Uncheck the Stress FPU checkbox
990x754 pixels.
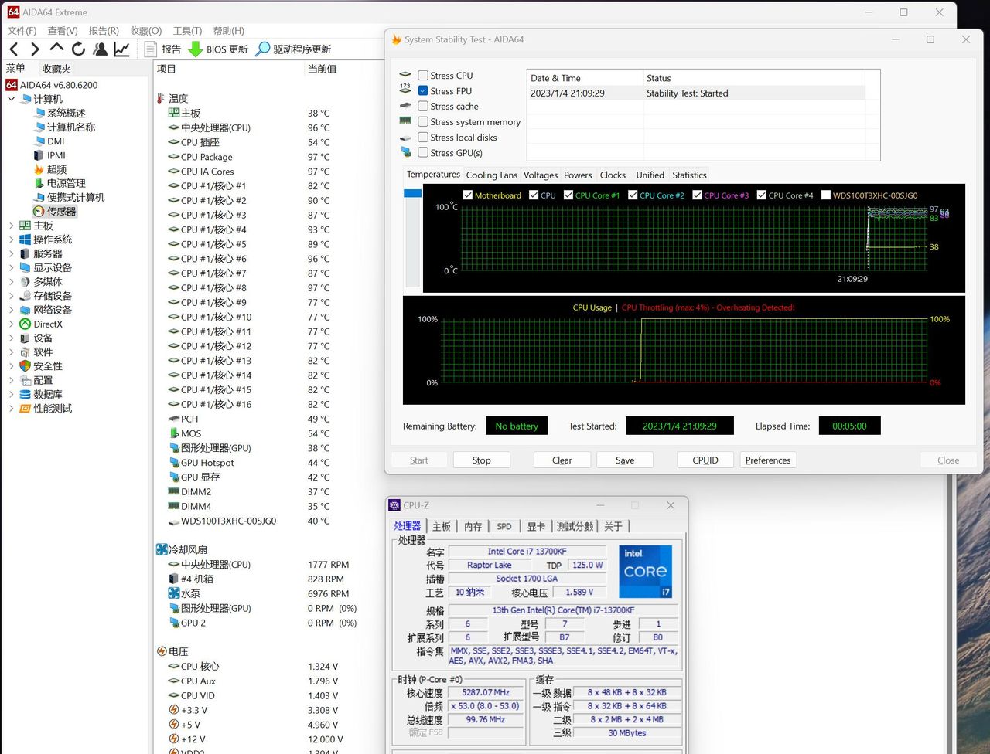tap(423, 91)
